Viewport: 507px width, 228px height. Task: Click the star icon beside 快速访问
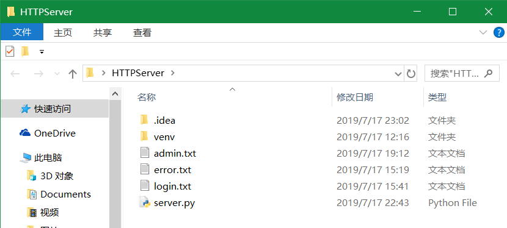pos(25,109)
